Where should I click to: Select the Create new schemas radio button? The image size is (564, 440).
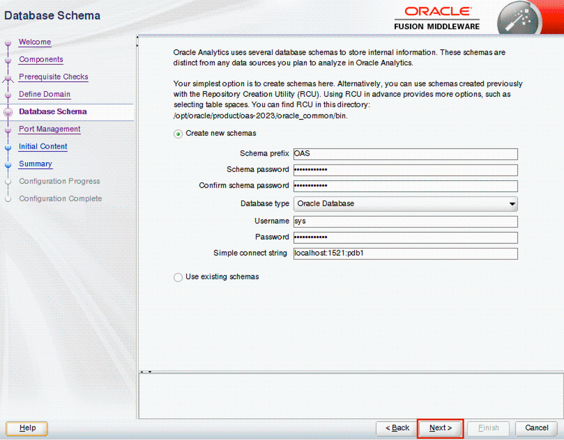(178, 134)
